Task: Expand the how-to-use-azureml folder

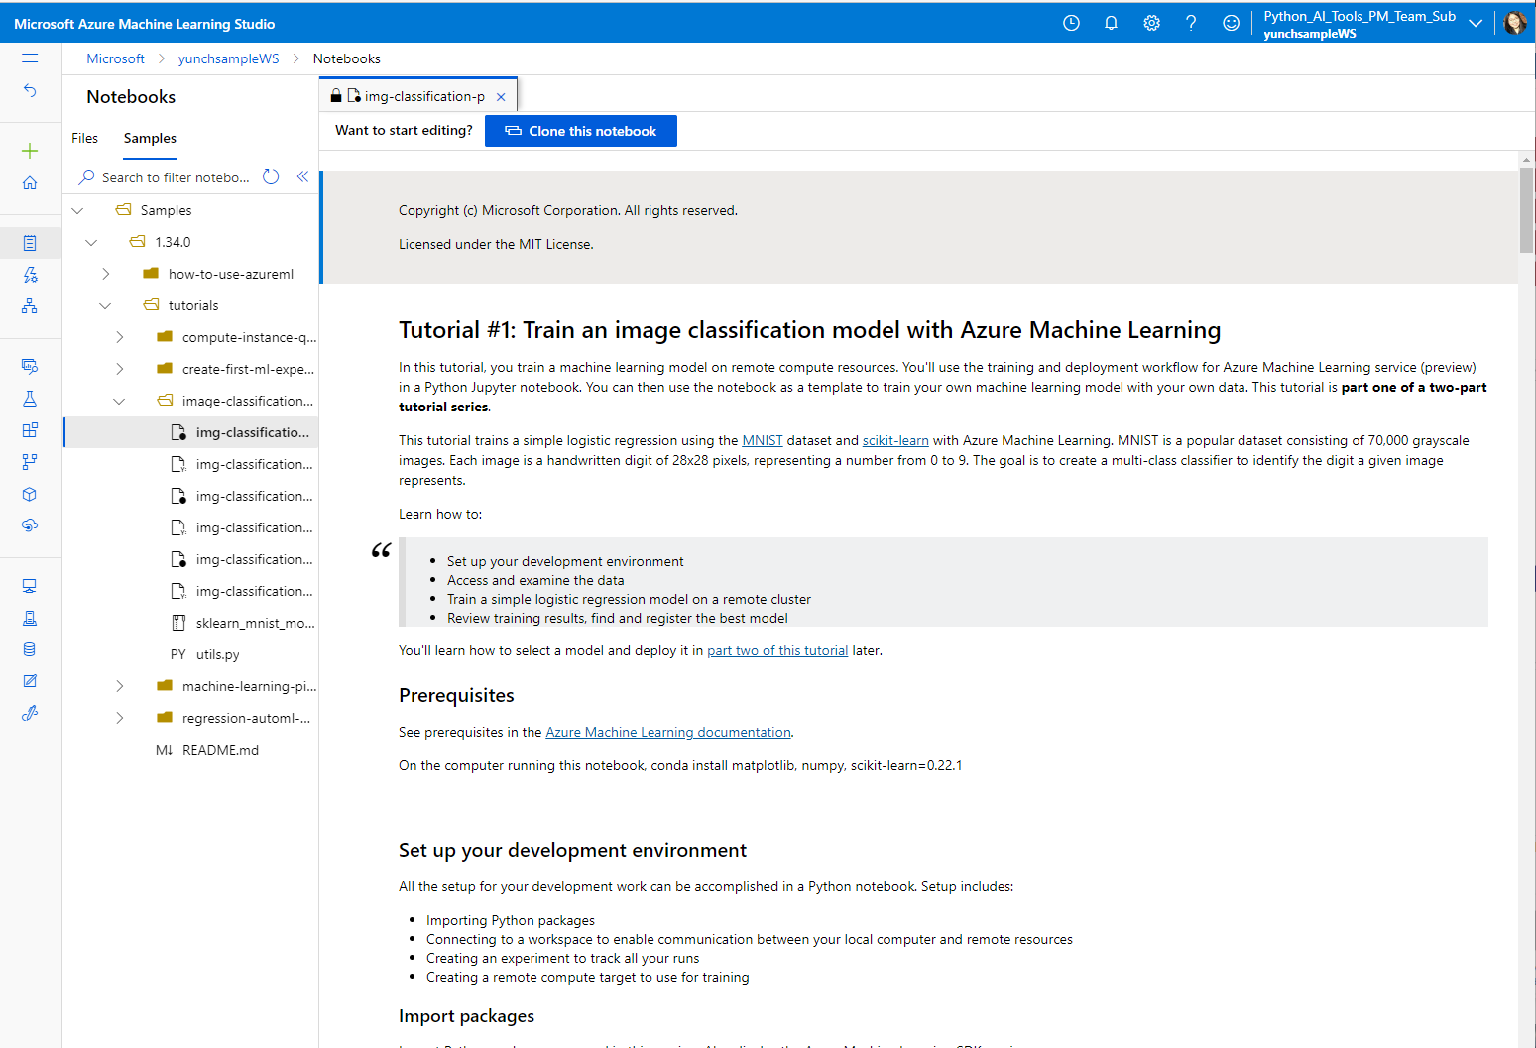Action: coord(105,273)
